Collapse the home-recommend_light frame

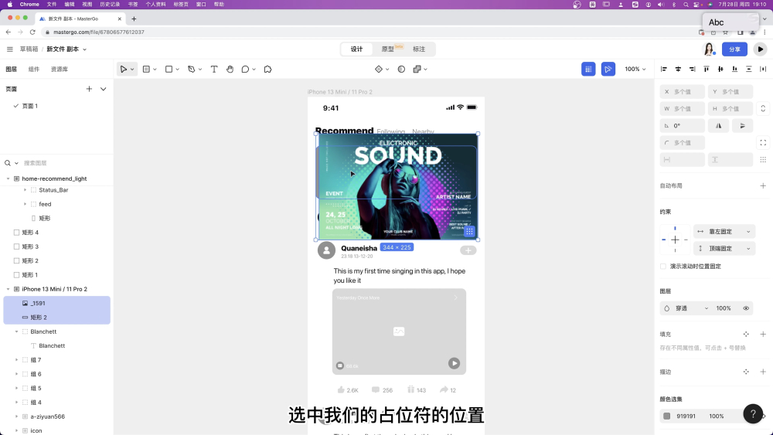coord(8,178)
